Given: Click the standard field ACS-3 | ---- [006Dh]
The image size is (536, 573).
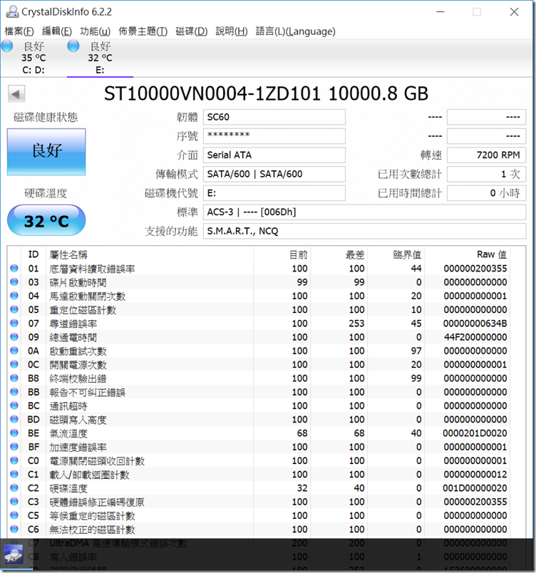Looking at the screenshot, I should point(364,212).
